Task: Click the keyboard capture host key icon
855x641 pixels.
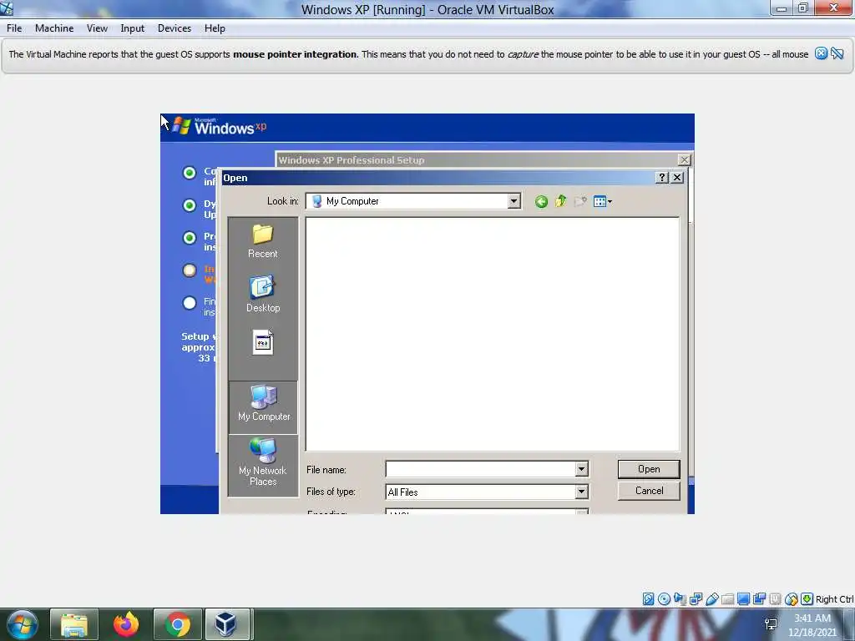Action: tap(807, 599)
